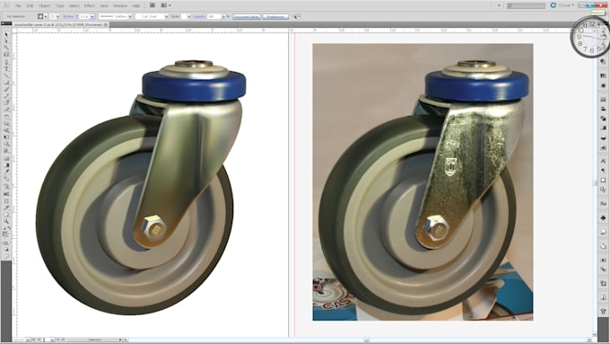Open the Object menu
The image size is (610, 344).
pos(44,5)
